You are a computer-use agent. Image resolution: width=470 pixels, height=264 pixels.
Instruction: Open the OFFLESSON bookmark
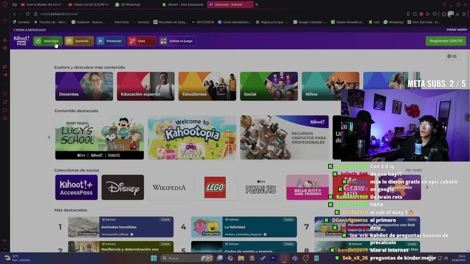point(203,22)
